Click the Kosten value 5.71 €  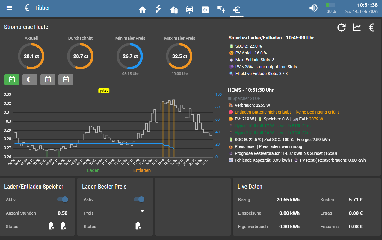point(356,200)
